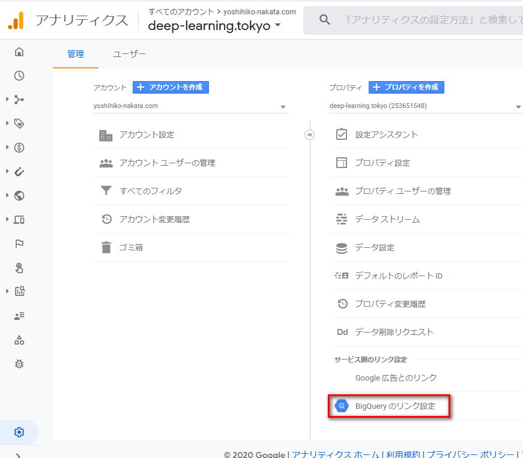The width and height of the screenshot is (523, 458).
Task: Open the shapes Custom definitions icon
Action: pos(19,340)
